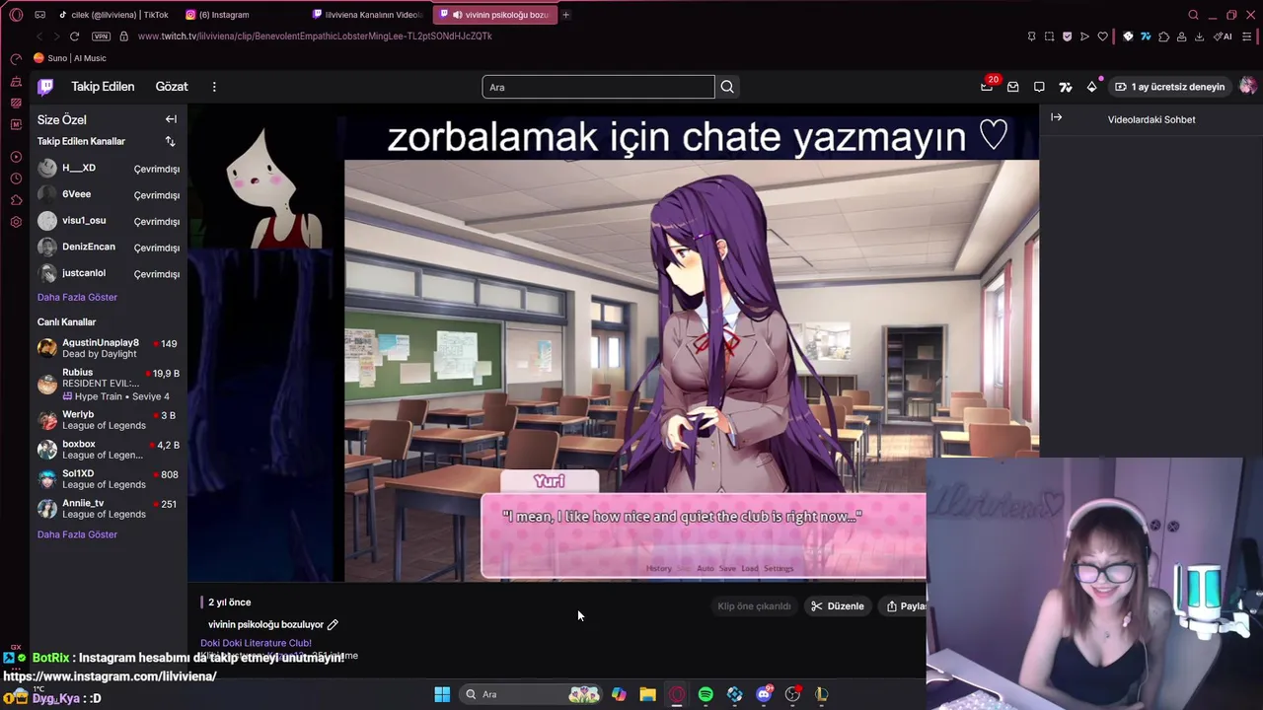Search tabs with the magnifier icon

pos(1193,15)
